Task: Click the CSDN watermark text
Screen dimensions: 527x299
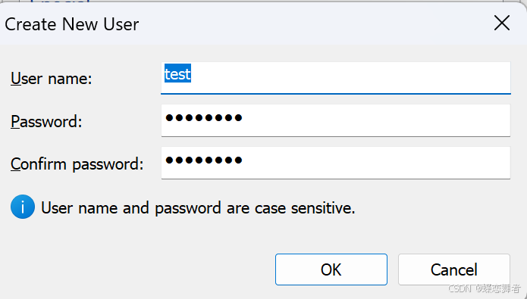Action: click(x=484, y=288)
